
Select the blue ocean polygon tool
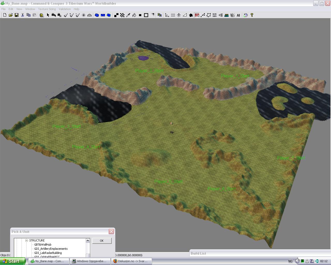(x=109, y=15)
